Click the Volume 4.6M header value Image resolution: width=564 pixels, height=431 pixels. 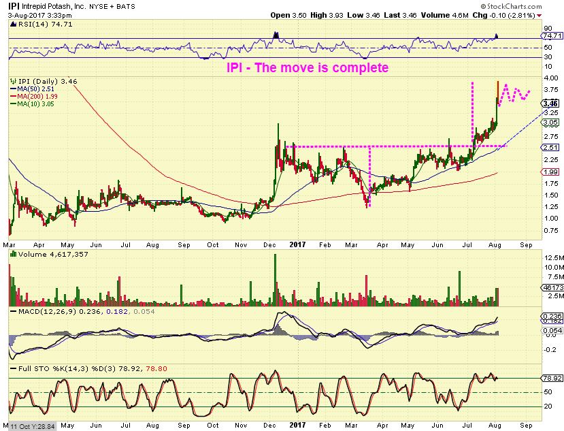click(444, 15)
